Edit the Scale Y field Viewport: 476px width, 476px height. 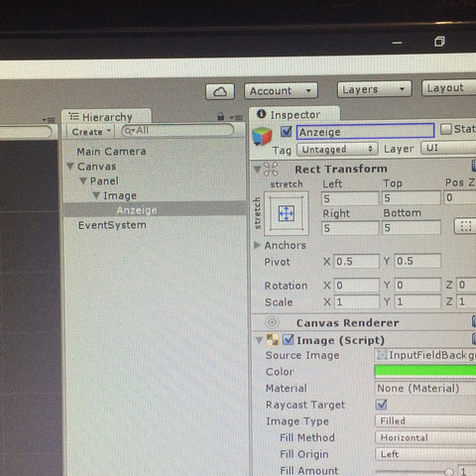pyautogui.click(x=417, y=301)
